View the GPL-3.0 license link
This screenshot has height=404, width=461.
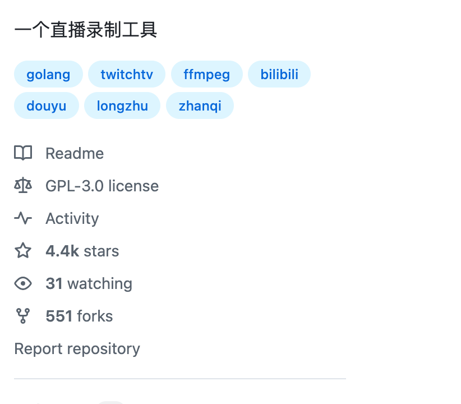point(102,186)
